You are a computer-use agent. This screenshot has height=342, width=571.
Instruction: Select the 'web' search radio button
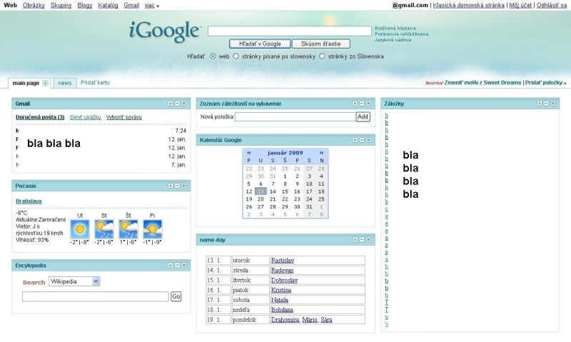point(213,56)
